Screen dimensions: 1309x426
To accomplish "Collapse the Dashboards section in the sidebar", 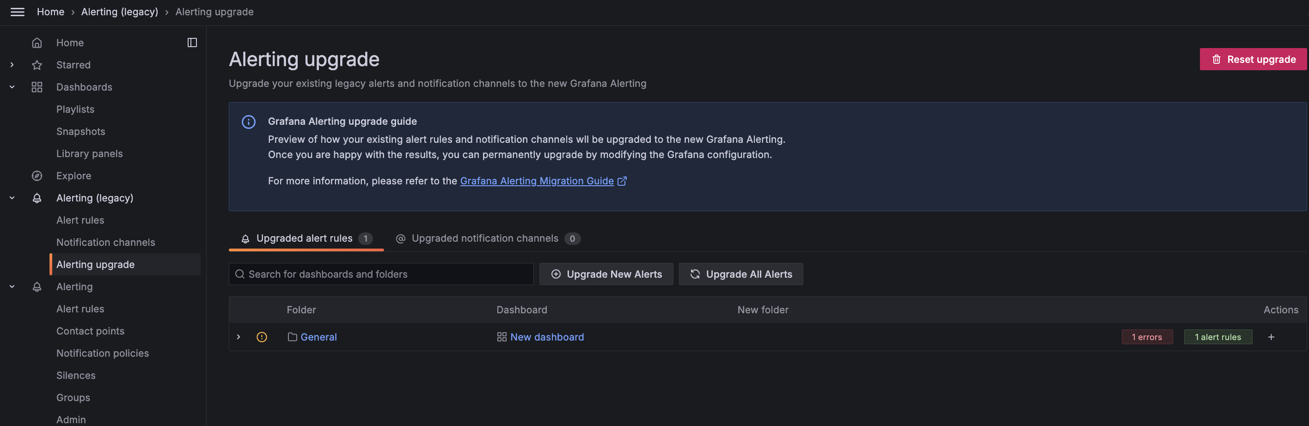I will [11, 86].
